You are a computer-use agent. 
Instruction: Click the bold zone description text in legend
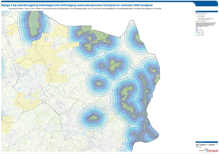click(205, 25)
